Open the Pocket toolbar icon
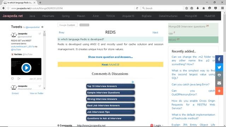The image size is (226, 127). 215,8
